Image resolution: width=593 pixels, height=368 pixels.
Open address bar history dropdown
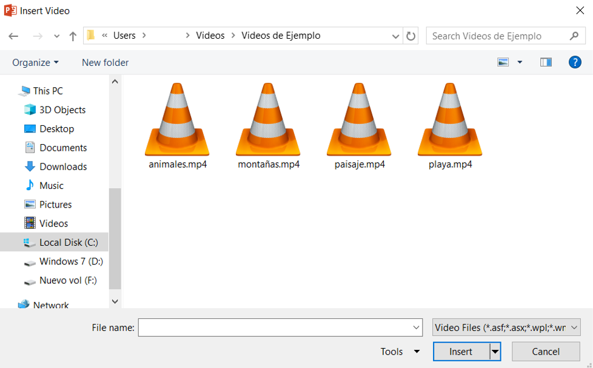(x=395, y=36)
